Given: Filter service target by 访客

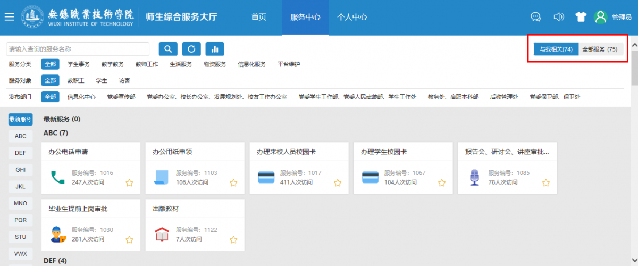Looking at the screenshot, I should [x=124, y=81].
